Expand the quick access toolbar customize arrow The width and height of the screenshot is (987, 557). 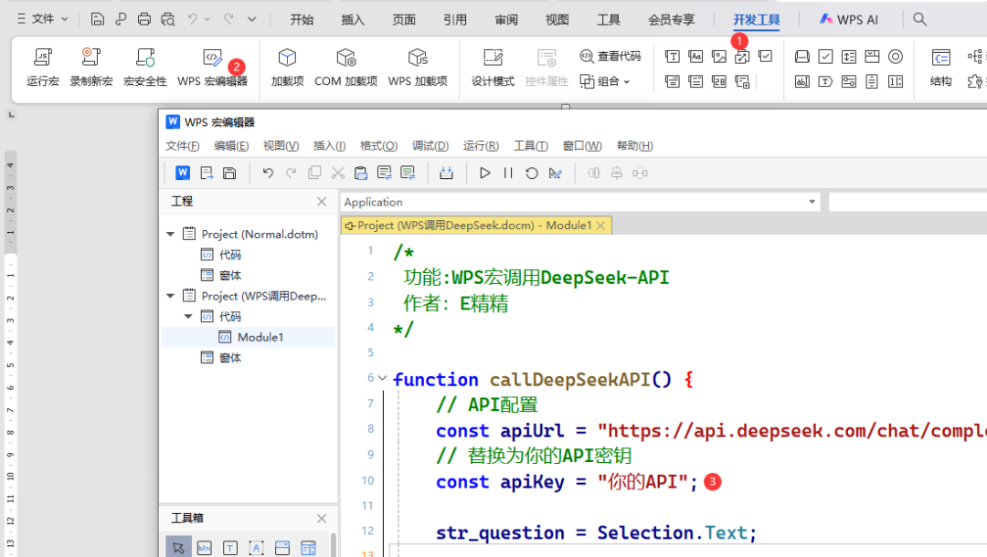[x=252, y=19]
